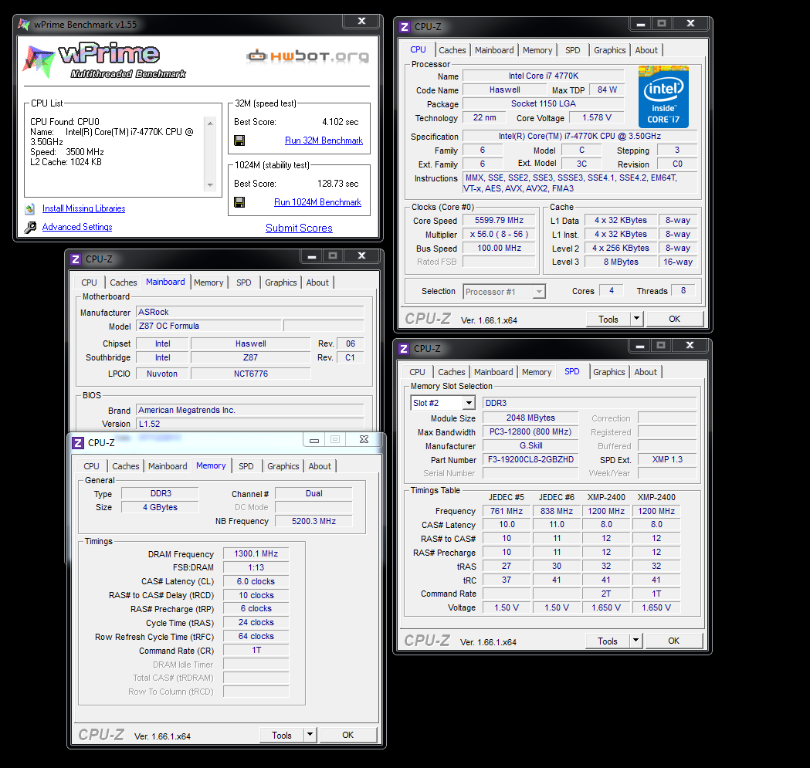This screenshot has height=768, width=810.
Task: Click the CPU-Z title bar icon in the CPU window
Action: tap(405, 27)
